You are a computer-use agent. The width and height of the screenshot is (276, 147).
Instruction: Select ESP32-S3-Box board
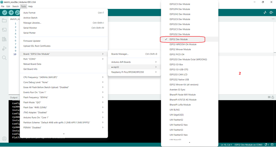click(189, 65)
